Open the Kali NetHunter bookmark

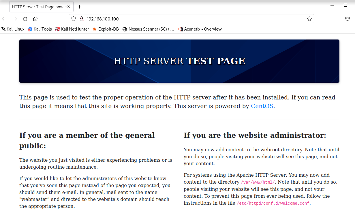point(72,29)
